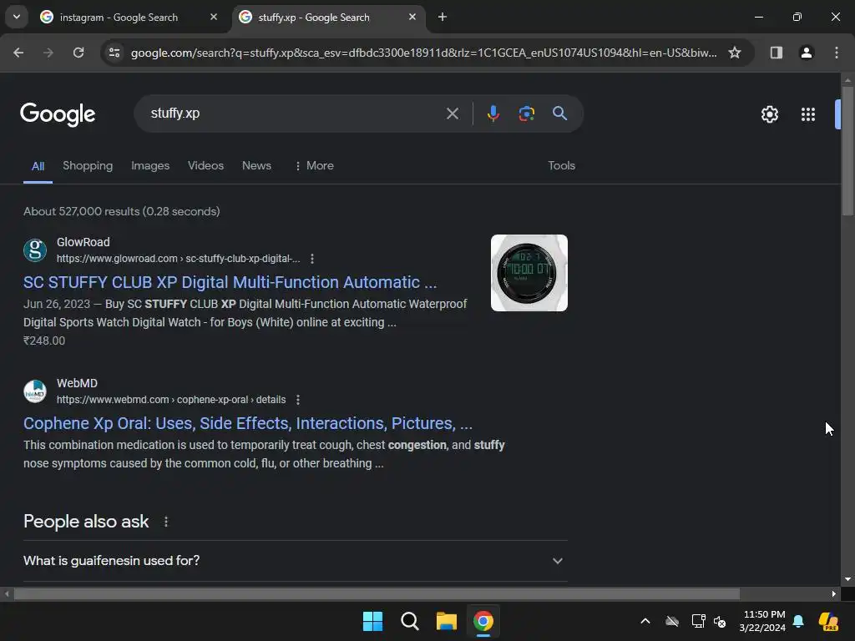Image resolution: width=855 pixels, height=641 pixels.
Task: Switch to Shopping results
Action: tap(87, 166)
